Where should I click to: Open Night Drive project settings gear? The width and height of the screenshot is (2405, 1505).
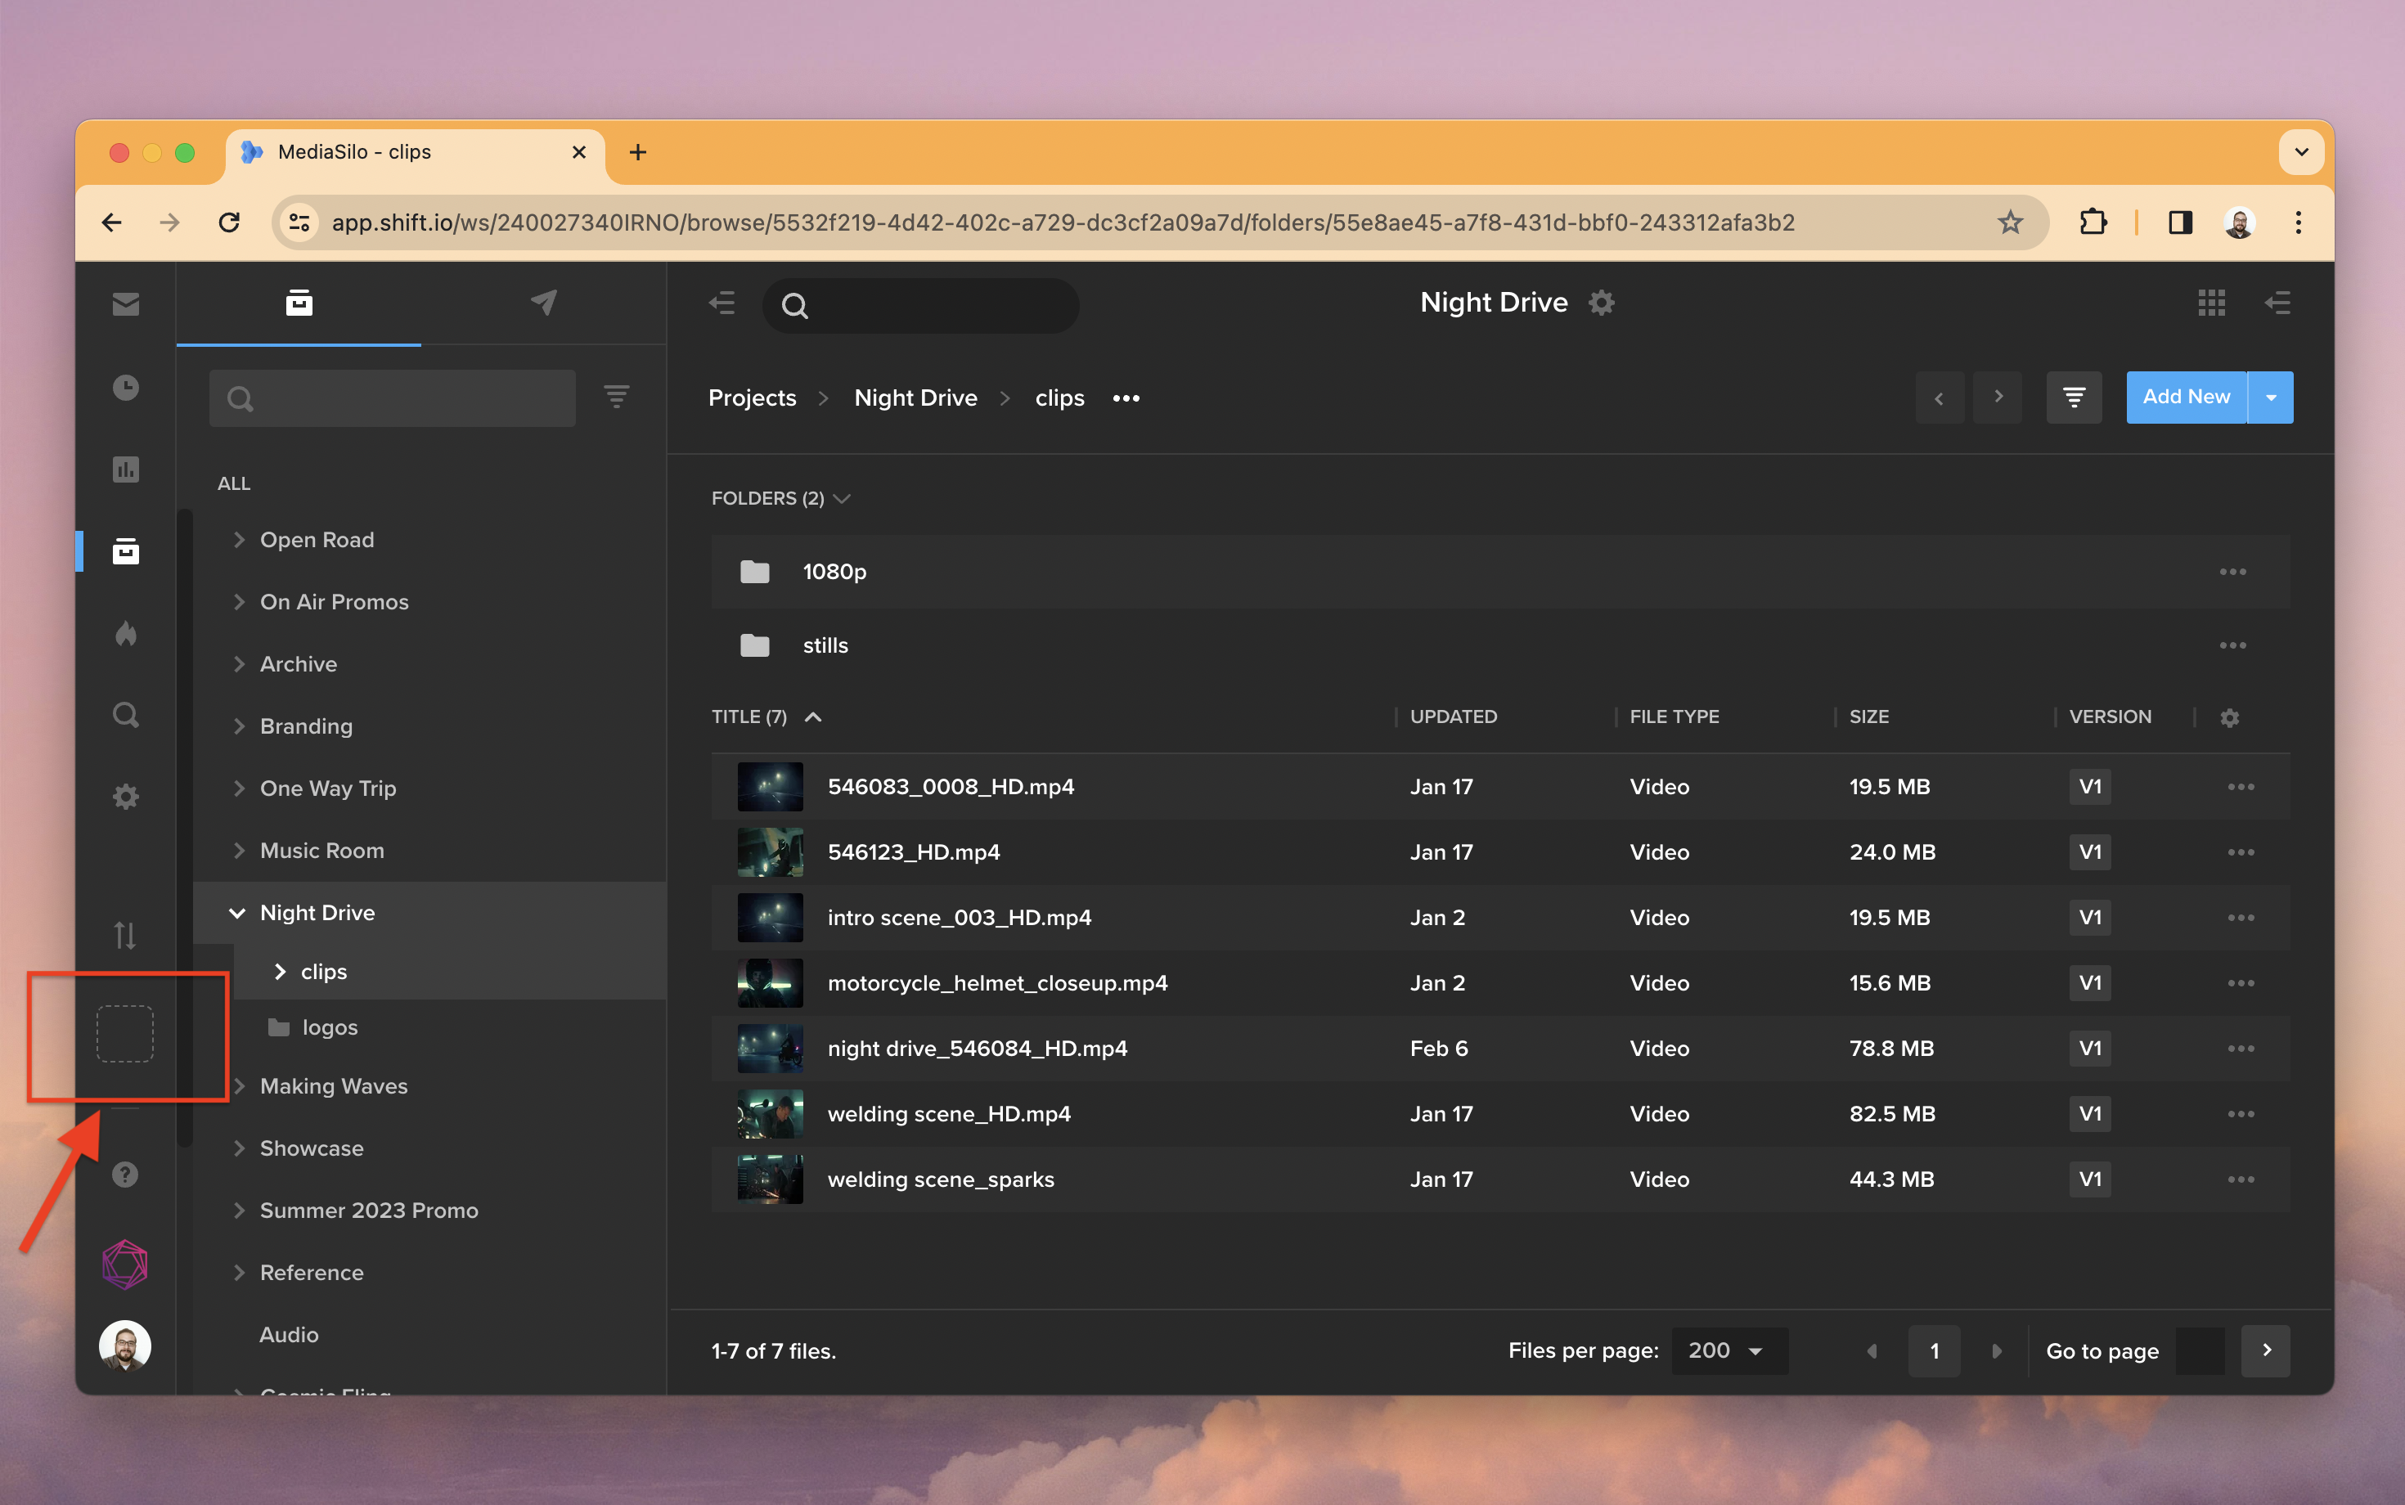pos(1601,303)
